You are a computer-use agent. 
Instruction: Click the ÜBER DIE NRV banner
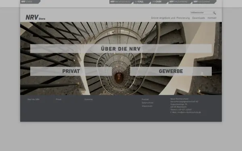[121, 49]
